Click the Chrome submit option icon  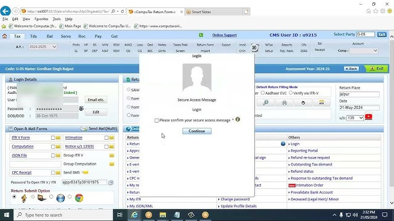pyautogui.click(x=79, y=198)
